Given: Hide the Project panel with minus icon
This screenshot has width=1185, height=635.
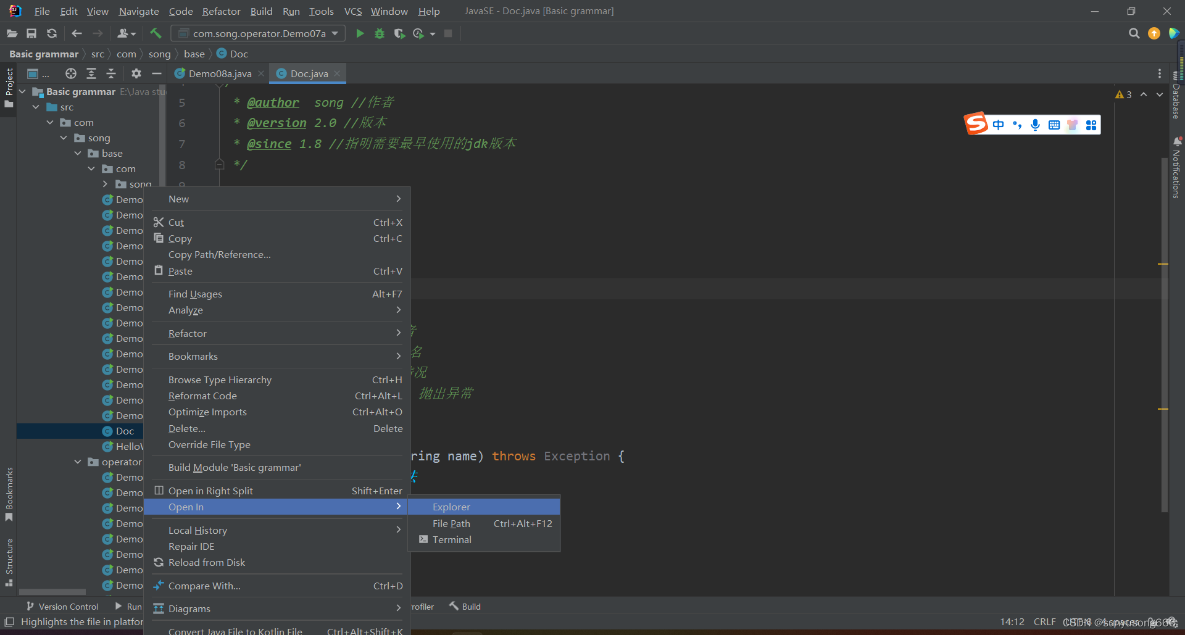Looking at the screenshot, I should (157, 73).
